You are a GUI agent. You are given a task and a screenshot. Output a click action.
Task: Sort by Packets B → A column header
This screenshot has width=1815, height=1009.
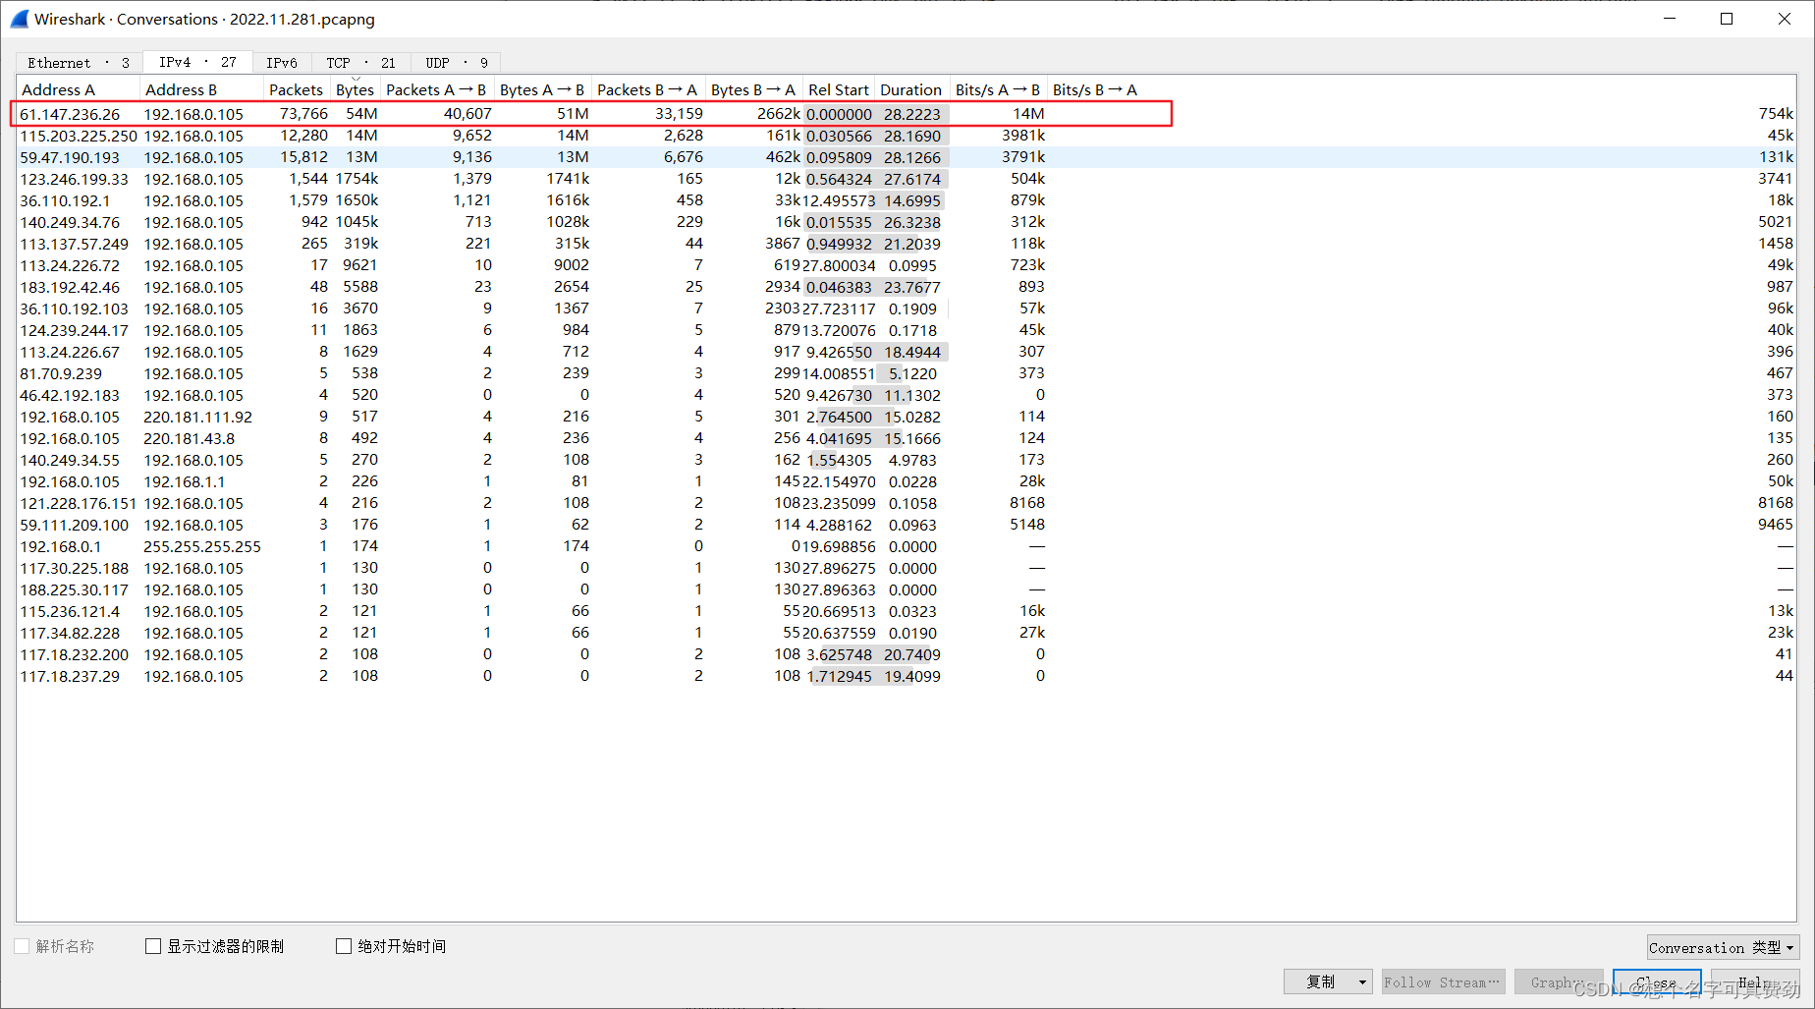647,89
